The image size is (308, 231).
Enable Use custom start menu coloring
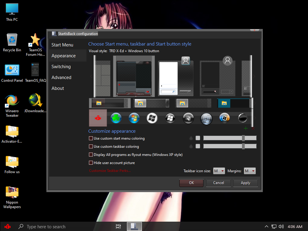click(x=91, y=138)
